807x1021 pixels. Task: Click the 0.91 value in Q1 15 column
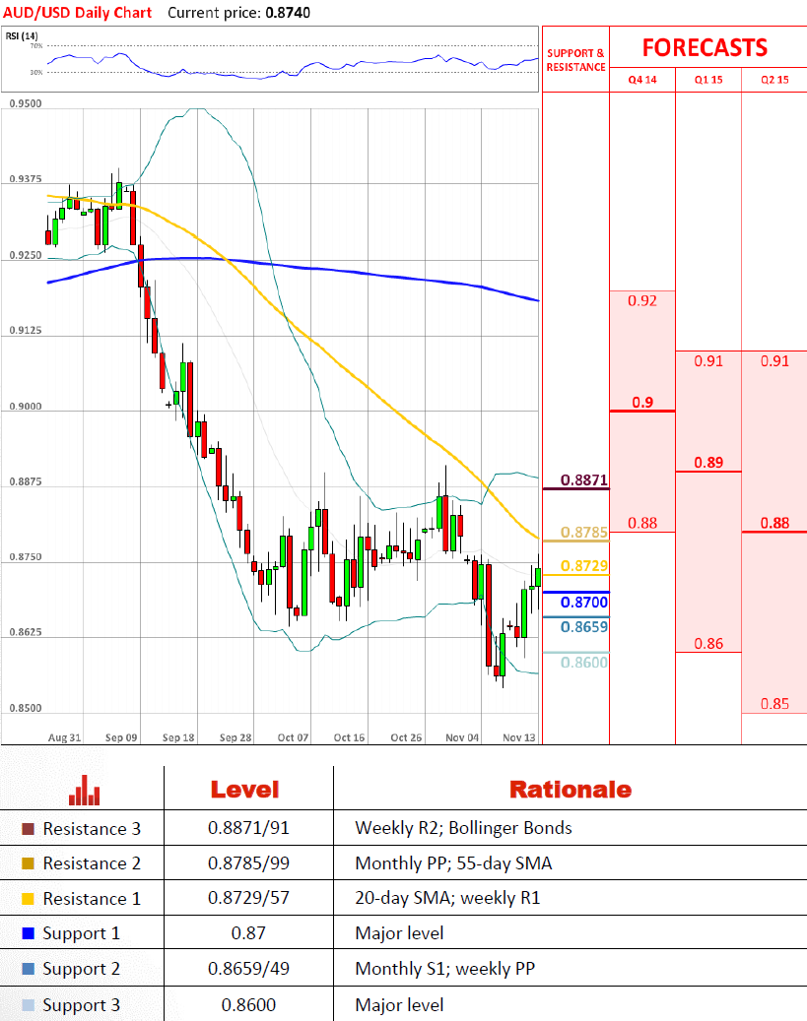(x=708, y=360)
